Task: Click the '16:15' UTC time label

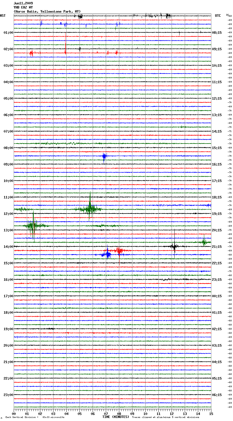Action: tap(217, 164)
